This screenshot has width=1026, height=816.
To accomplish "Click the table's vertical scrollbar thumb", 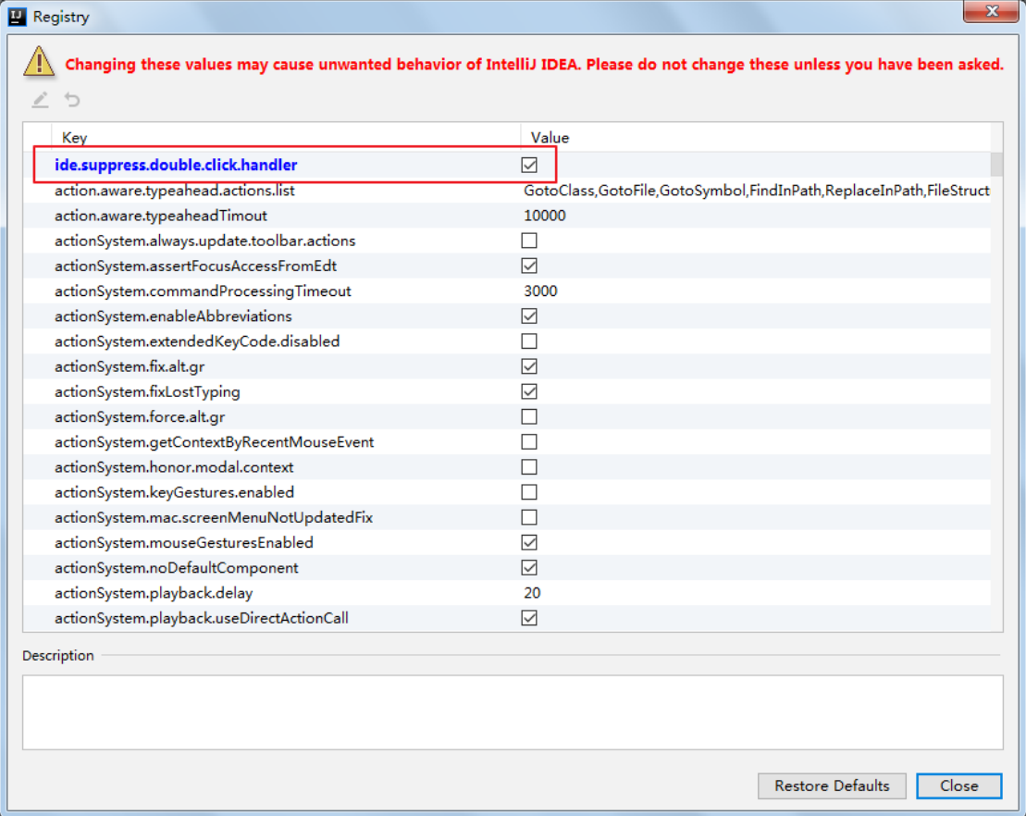I will [996, 165].
